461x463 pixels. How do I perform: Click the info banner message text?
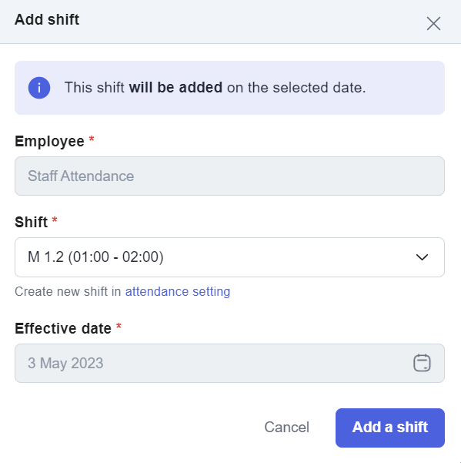pyautogui.click(x=215, y=88)
